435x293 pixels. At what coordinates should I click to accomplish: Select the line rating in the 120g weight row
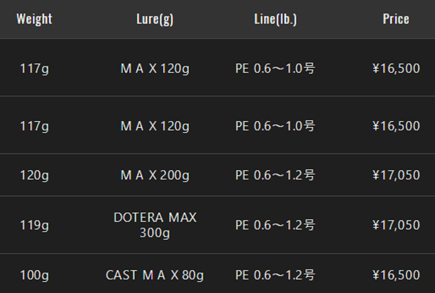click(x=275, y=175)
